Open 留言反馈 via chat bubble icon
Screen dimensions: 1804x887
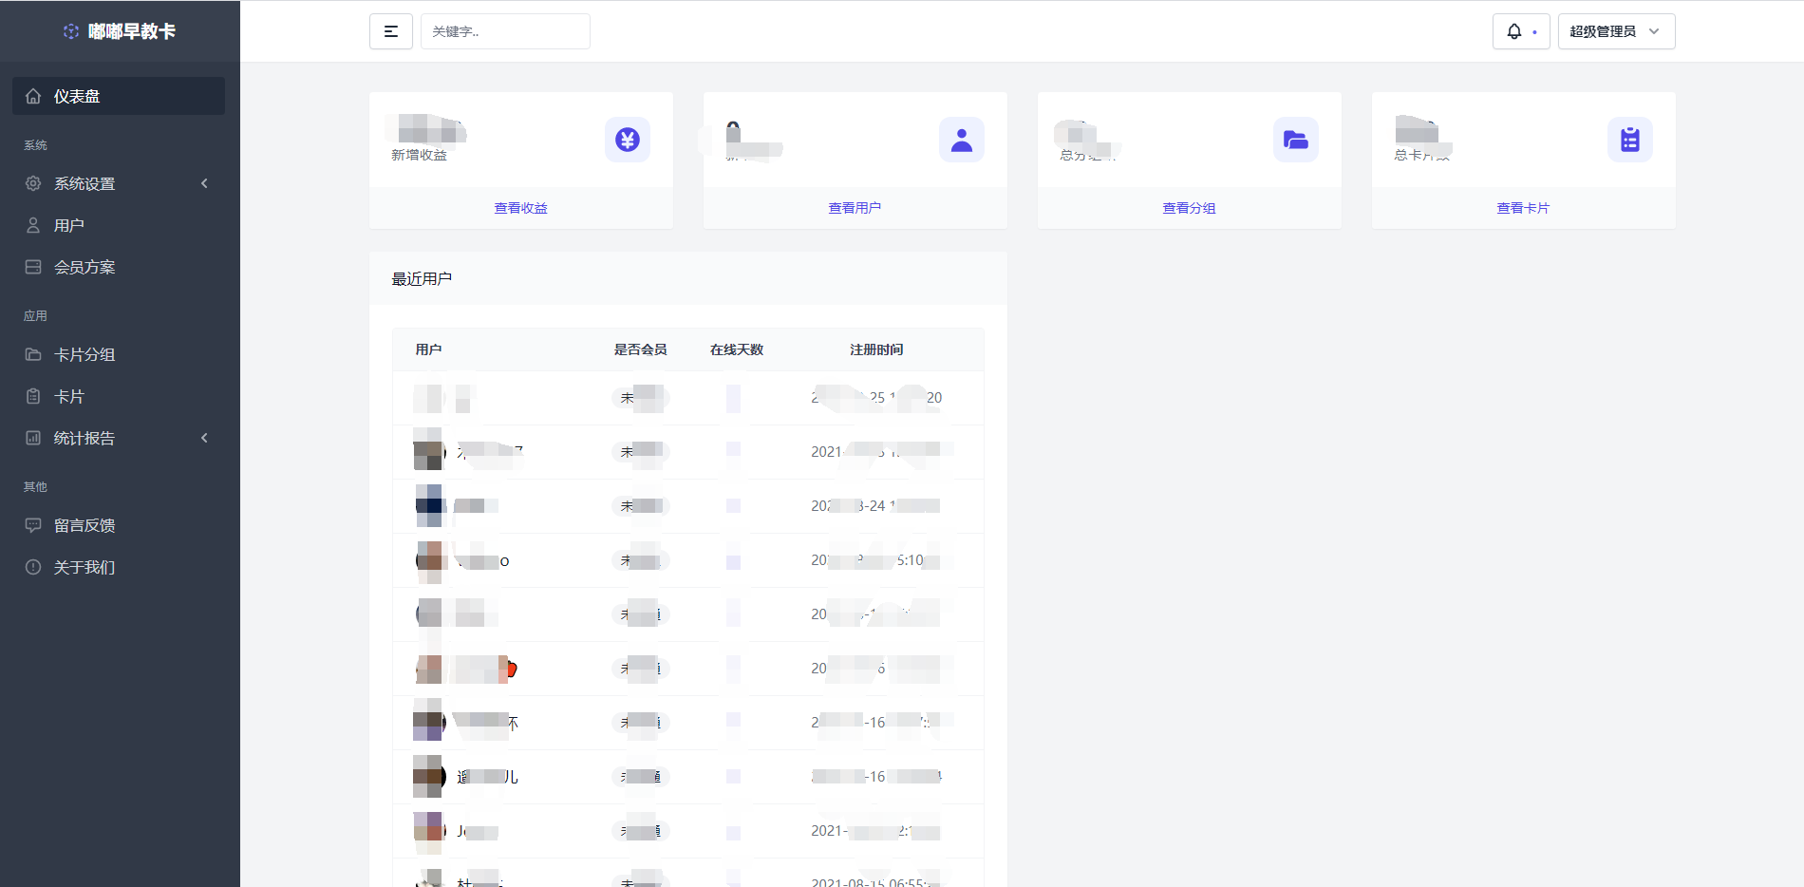tap(34, 524)
